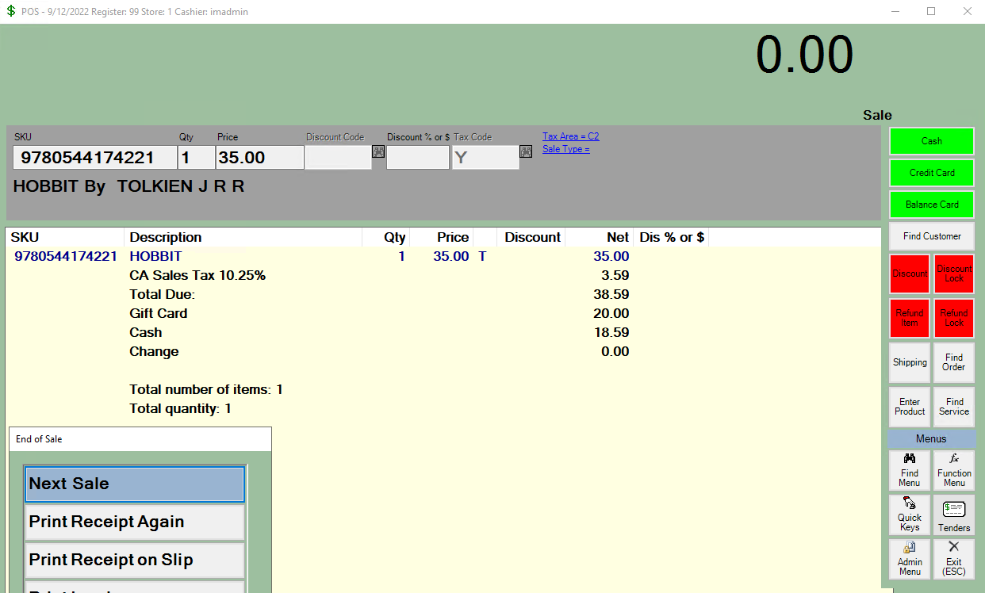The height and width of the screenshot is (593, 985).
Task: Open the Sale Type = link
Action: 566,149
